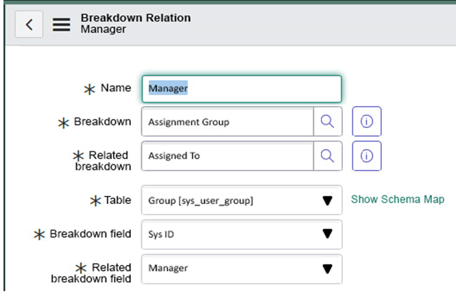
Task: Look up Breakdown using magnifier icon
Action: pyautogui.click(x=328, y=121)
